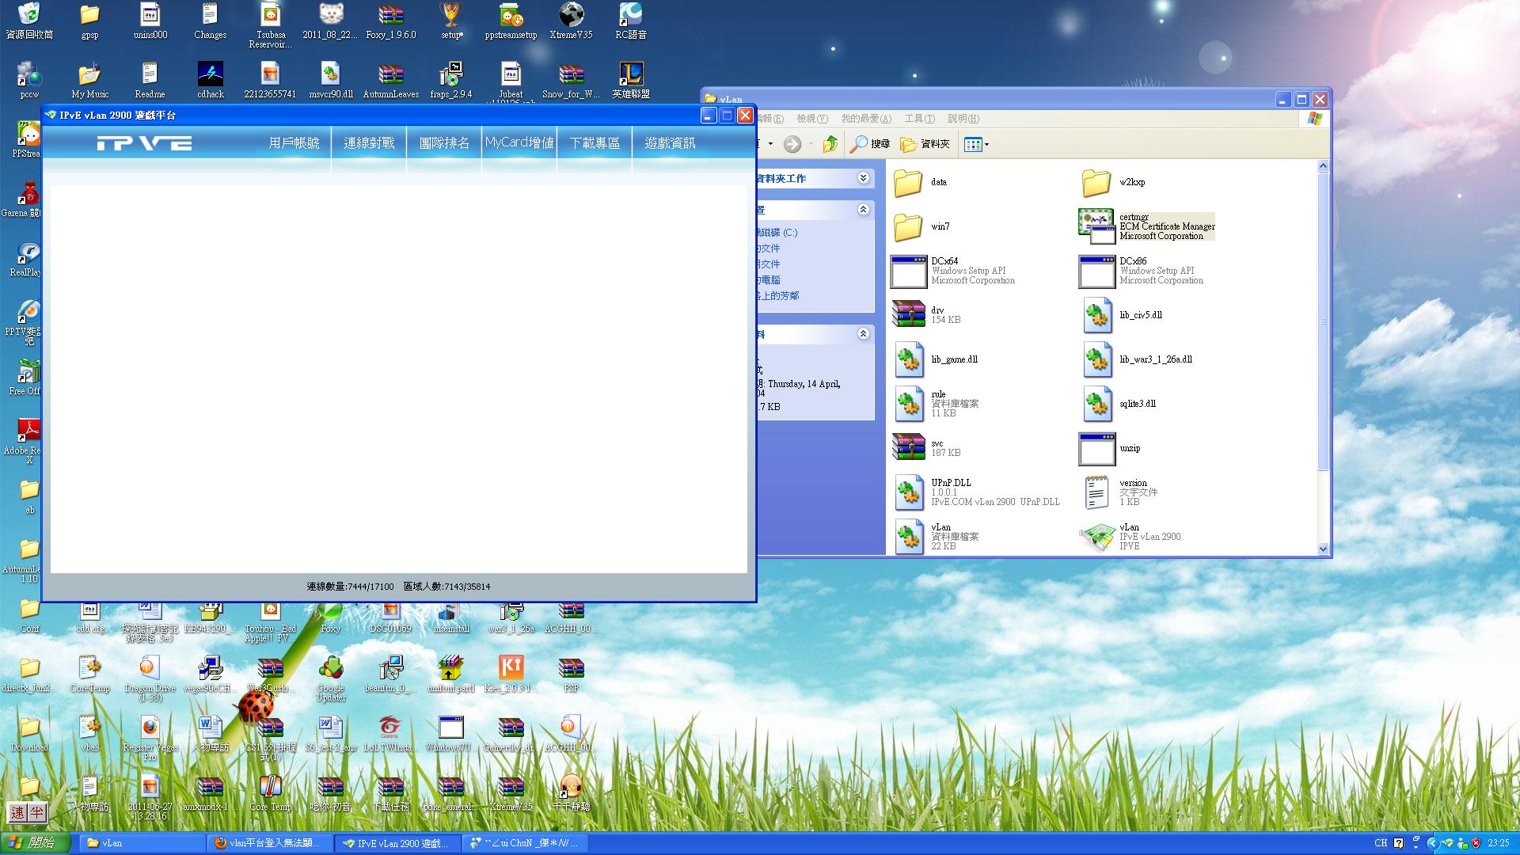Open the vLan IPvE application icon
Image resolution: width=1520 pixels, height=855 pixels.
pos(1097,537)
